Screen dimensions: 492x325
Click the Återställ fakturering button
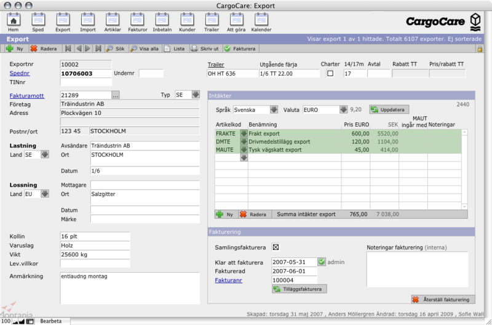[x=443, y=300]
